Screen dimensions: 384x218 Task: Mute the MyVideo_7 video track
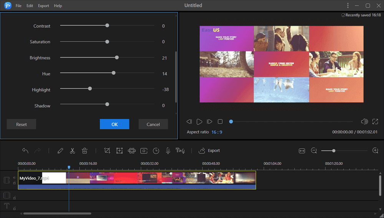(15, 178)
